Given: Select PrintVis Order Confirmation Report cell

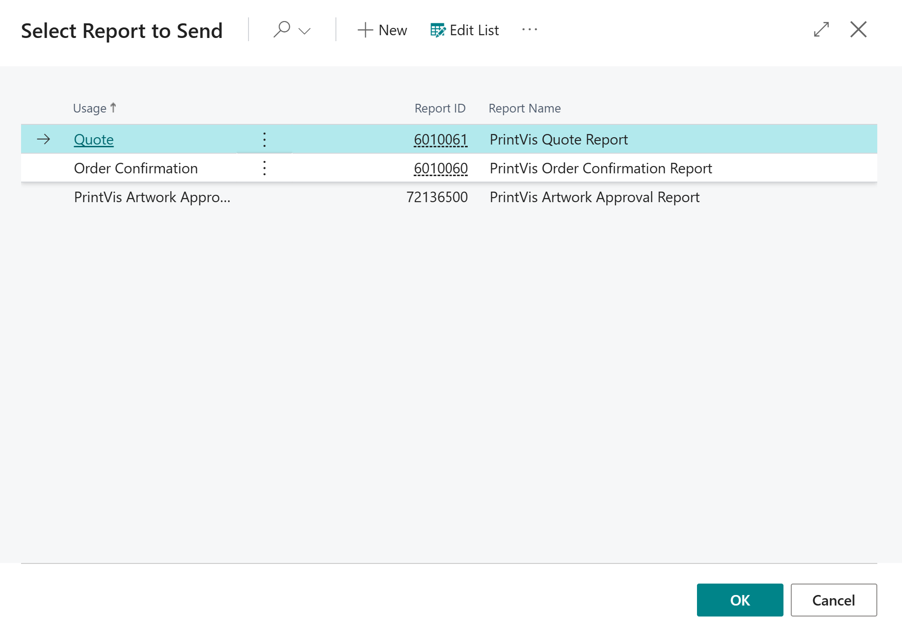Looking at the screenshot, I should pyautogui.click(x=601, y=168).
